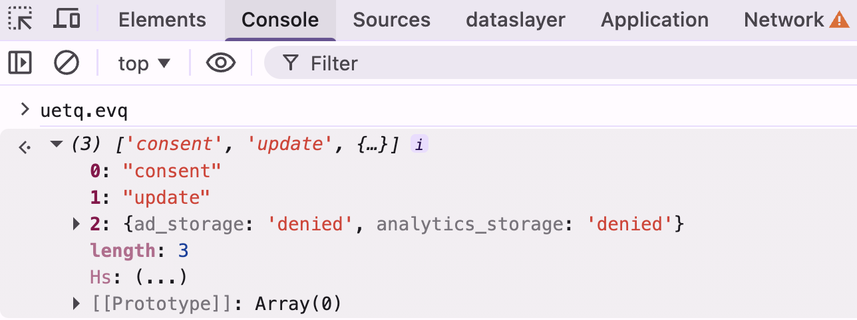Click the uetq.evq command line
This screenshot has height=320, width=857.
coord(84,110)
